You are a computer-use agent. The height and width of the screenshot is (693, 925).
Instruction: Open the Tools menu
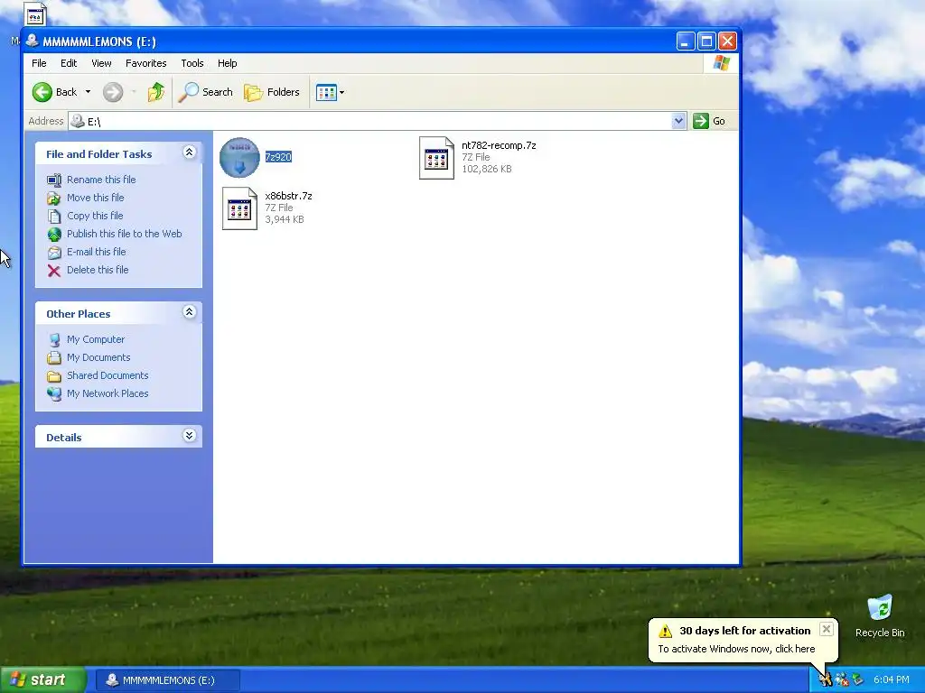point(192,63)
